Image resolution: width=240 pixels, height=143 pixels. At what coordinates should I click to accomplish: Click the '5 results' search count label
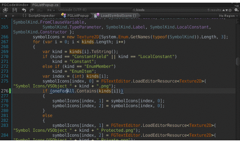point(214,10)
